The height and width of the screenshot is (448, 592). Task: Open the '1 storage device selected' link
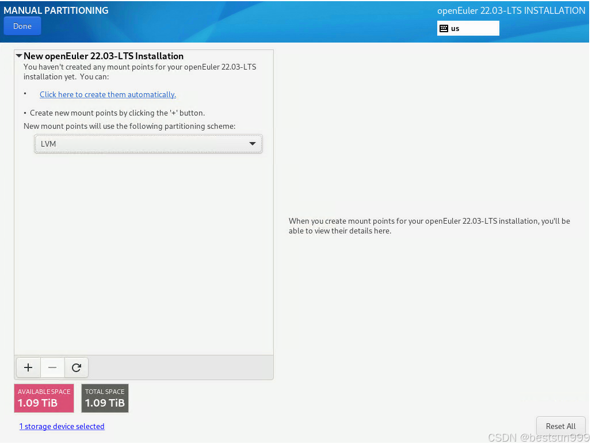click(62, 426)
